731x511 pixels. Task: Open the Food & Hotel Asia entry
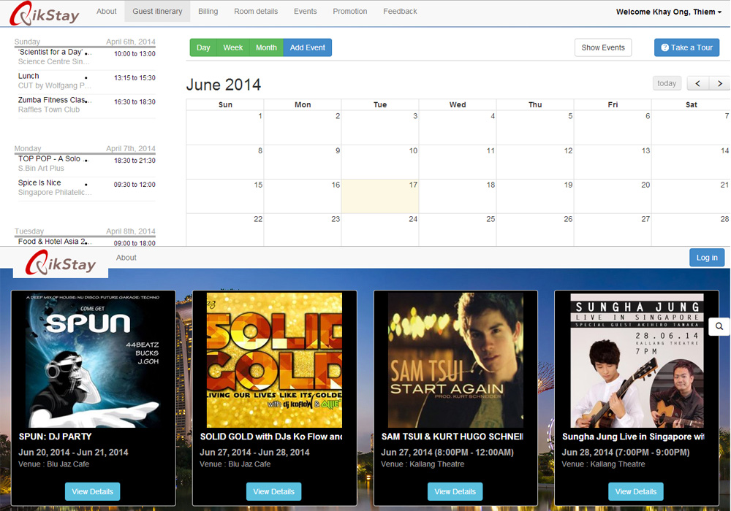(x=87, y=242)
